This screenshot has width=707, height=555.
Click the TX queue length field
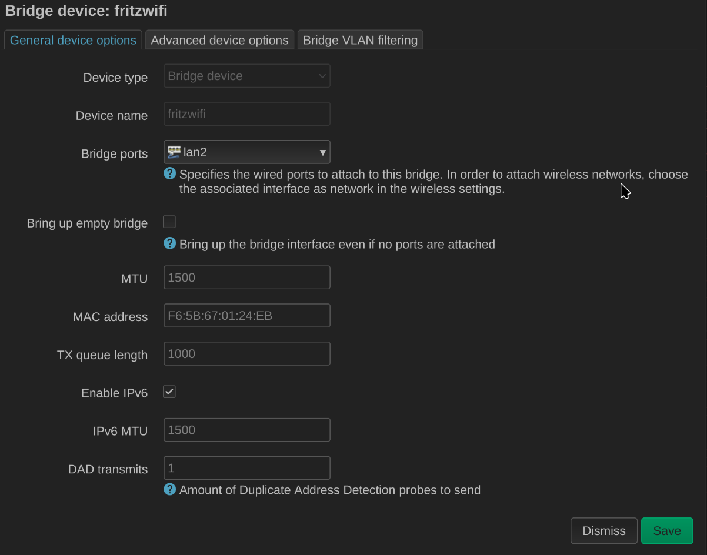(x=246, y=354)
